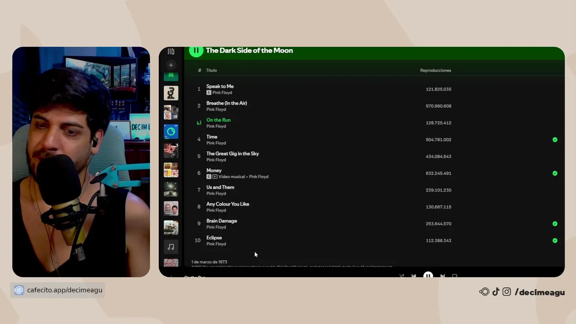Click play count 570.960.608
The height and width of the screenshot is (324, 576).
tap(438, 106)
